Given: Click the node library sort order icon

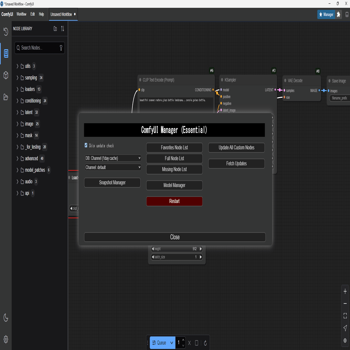Looking at the screenshot, I should click(x=62, y=29).
